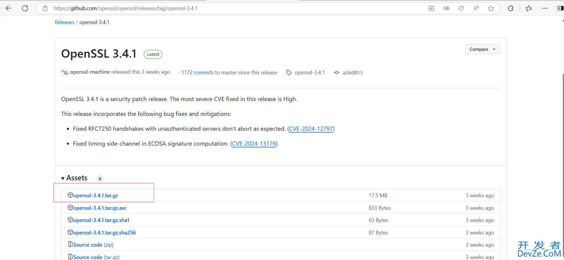Click the 17.5 MB file size
This screenshot has width=564, height=260.
(378, 196)
